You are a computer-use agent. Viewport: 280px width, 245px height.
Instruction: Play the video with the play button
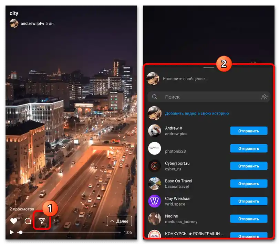pyautogui.click(x=12, y=232)
